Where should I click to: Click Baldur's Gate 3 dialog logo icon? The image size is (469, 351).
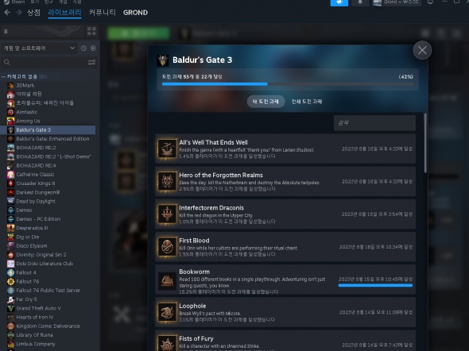click(163, 60)
